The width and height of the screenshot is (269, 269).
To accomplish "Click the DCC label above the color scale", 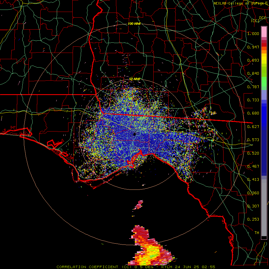I will coord(263,18).
